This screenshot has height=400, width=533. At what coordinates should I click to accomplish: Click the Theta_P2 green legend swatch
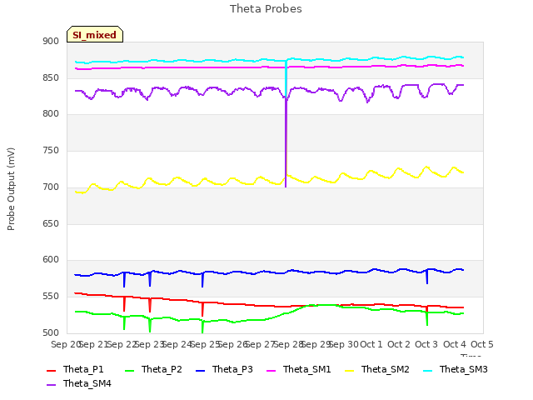130,370
